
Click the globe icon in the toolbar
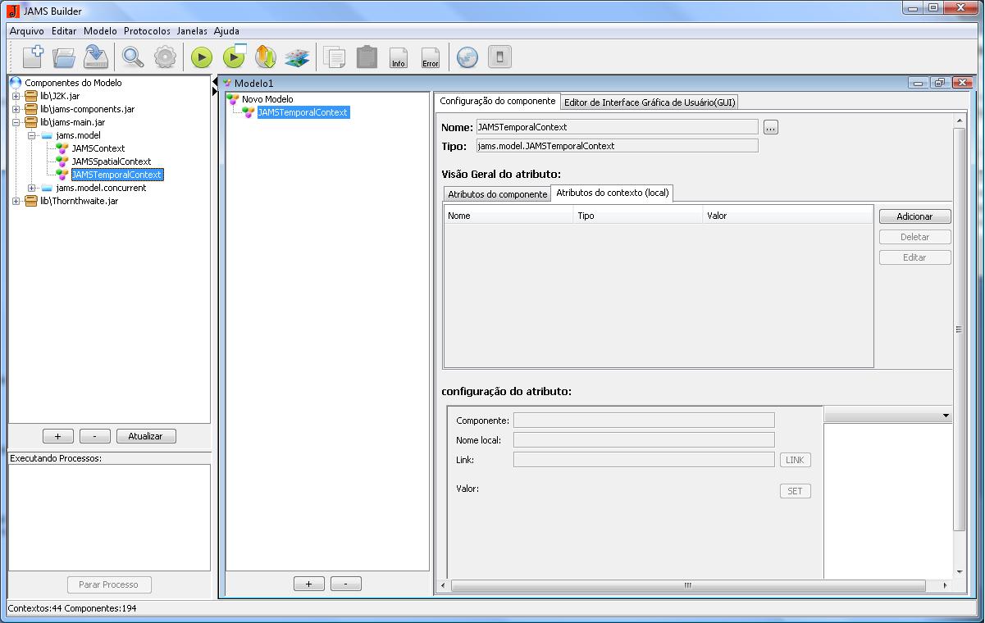click(x=467, y=57)
